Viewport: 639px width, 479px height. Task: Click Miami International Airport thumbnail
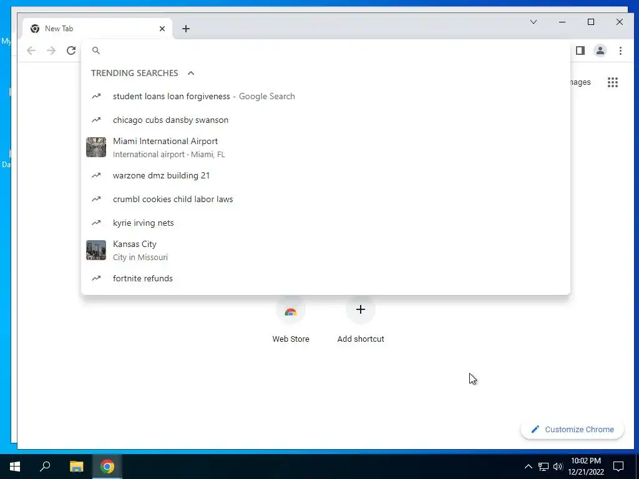(x=96, y=147)
